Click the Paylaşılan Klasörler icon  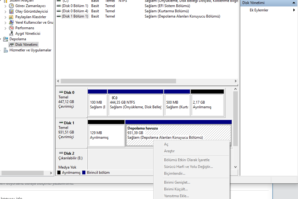[11, 17]
